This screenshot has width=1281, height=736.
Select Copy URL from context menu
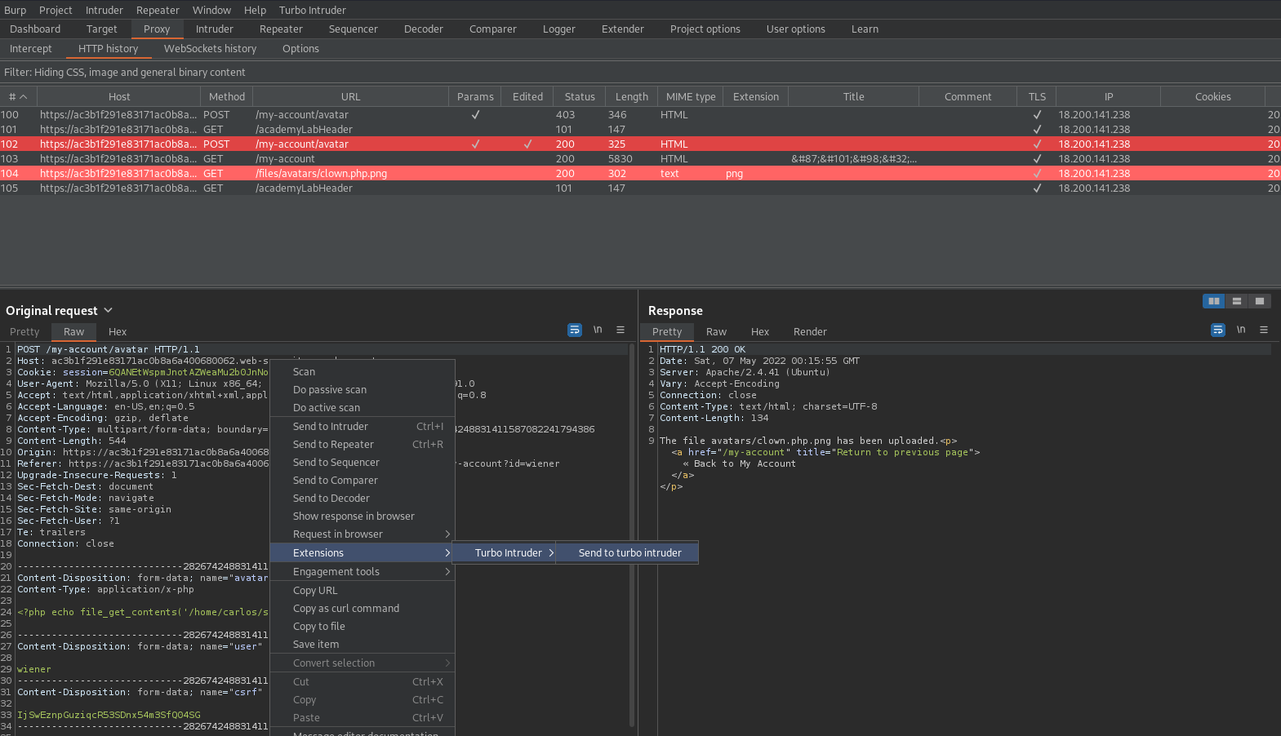[x=363, y=591]
